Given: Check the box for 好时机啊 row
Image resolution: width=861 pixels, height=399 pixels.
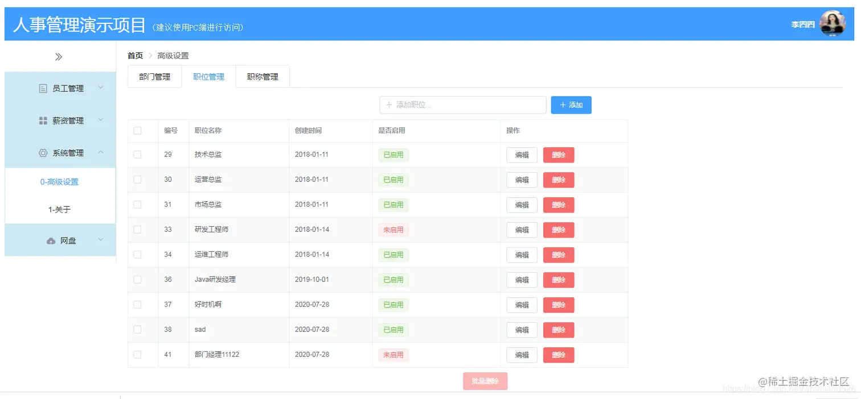Looking at the screenshot, I should pos(137,305).
